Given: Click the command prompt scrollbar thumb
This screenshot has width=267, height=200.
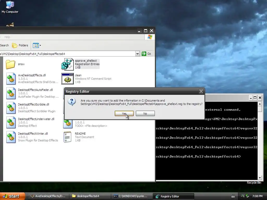Looking at the screenshot, I should 260,109.
